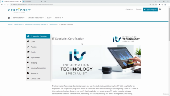Click Information Technology Specialist breadcrumb link
Image resolution: width=170 pixels, height=96 pixels.
36,24
